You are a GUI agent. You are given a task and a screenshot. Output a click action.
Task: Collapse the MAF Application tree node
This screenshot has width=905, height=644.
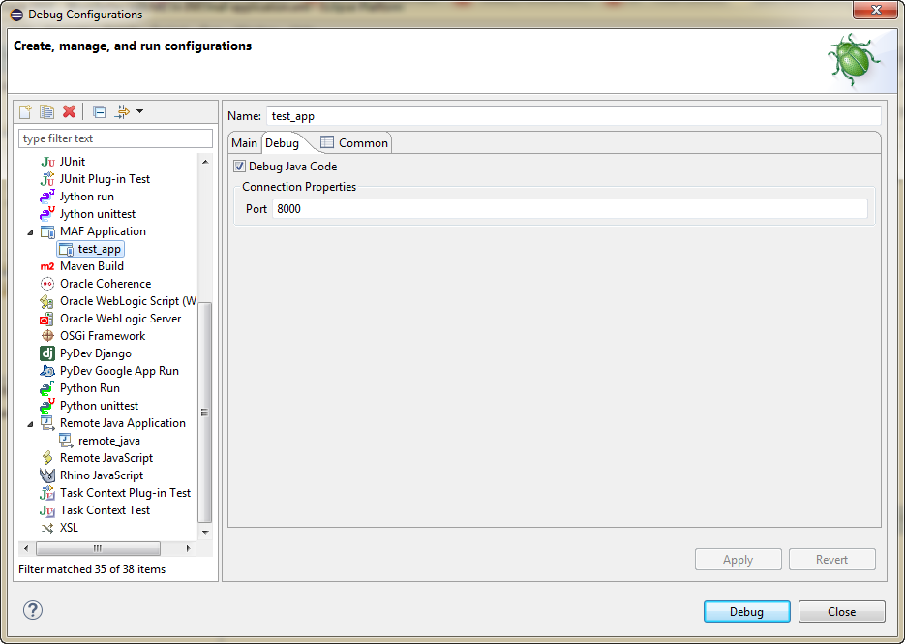click(x=30, y=232)
